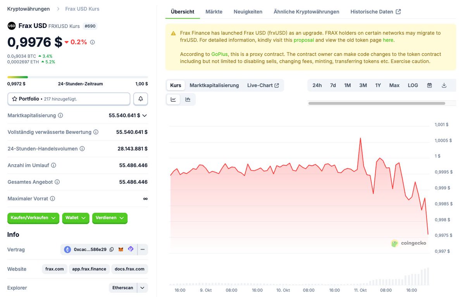Image resolution: width=465 pixels, height=297 pixels.
Task: Select the Max time range
Action: point(394,85)
